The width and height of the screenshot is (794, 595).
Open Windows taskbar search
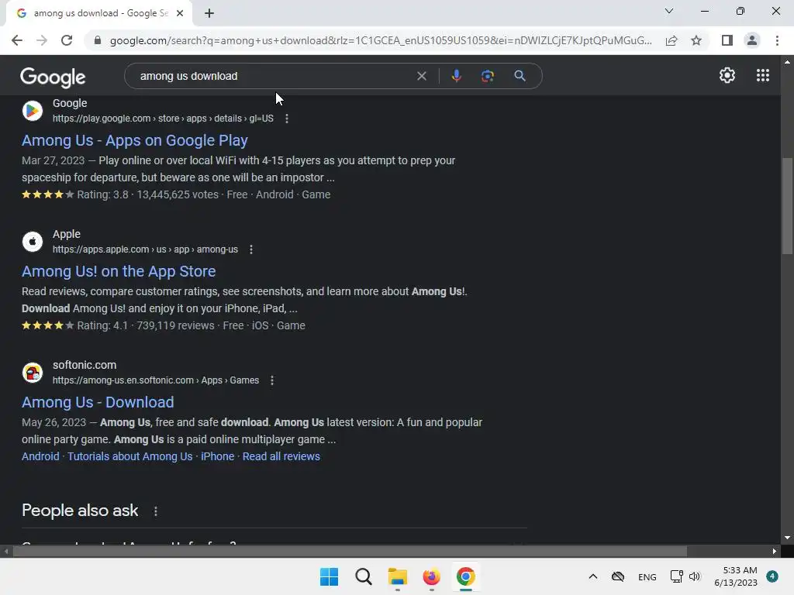click(x=364, y=576)
